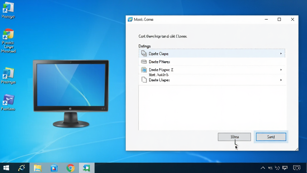Open the Store shopping bag taskbar icon
This screenshot has height=173, width=307.
pyautogui.click(x=54, y=168)
